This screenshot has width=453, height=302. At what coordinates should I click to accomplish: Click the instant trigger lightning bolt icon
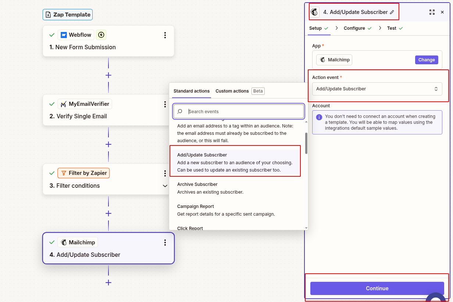tap(101, 35)
